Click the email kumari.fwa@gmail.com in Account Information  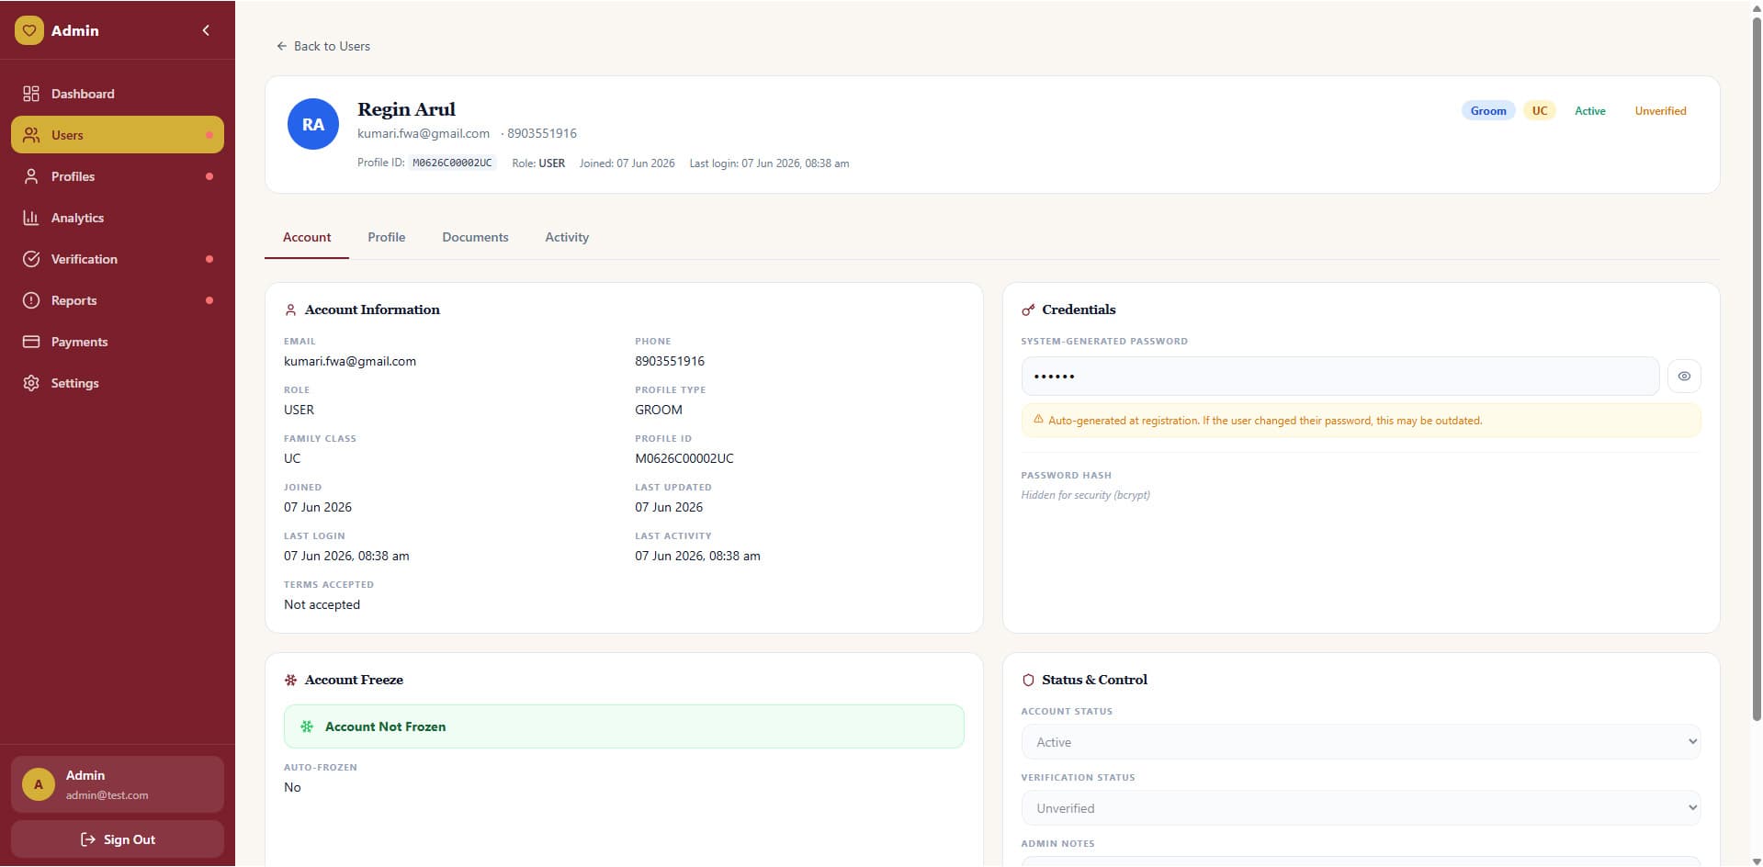click(350, 361)
